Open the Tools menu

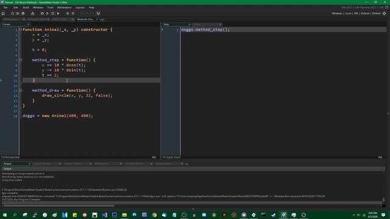pyautogui.click(x=50, y=7)
